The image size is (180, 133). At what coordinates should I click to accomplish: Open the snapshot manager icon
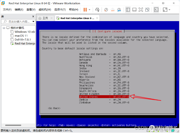pos(119,10)
